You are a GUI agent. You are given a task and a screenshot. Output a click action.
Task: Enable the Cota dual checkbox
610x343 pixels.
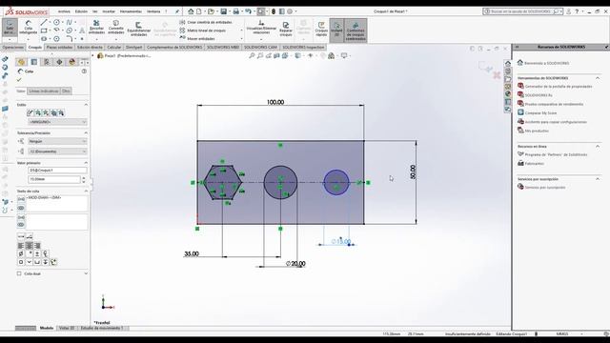tap(19, 273)
